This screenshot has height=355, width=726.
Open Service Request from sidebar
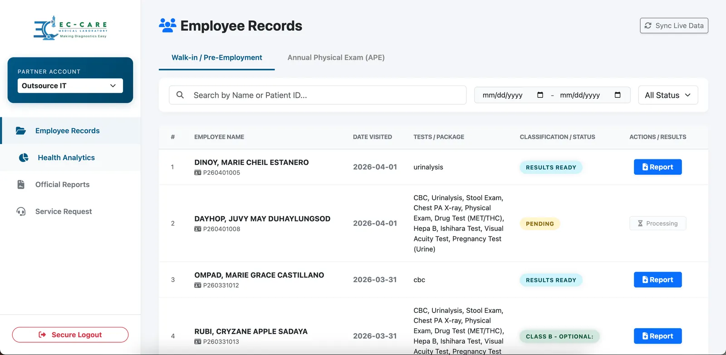(x=70, y=211)
